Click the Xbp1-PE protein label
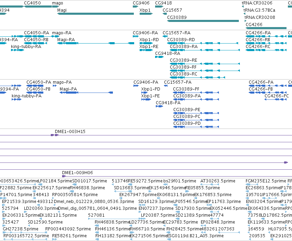Image resolution: width=292 pixels, height=241 pixels. click(x=150, y=96)
